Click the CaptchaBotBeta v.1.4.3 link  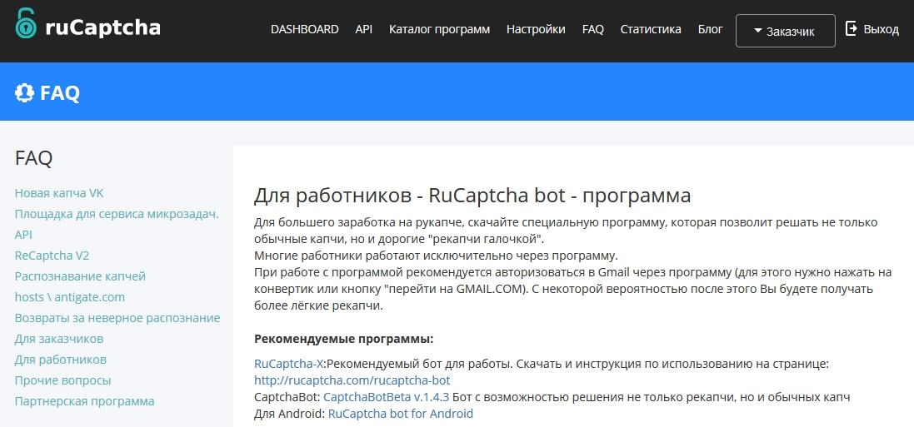386,397
